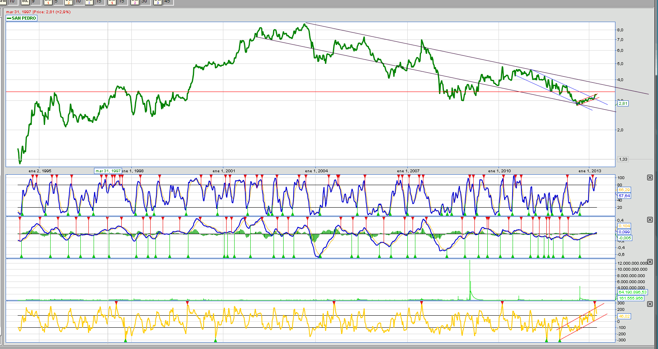
Task: Click the 8,0 price axis tick label
Action: point(620,30)
